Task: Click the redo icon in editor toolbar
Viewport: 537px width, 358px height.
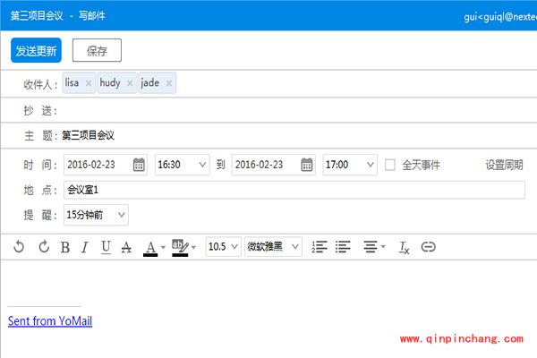Action: (x=44, y=247)
